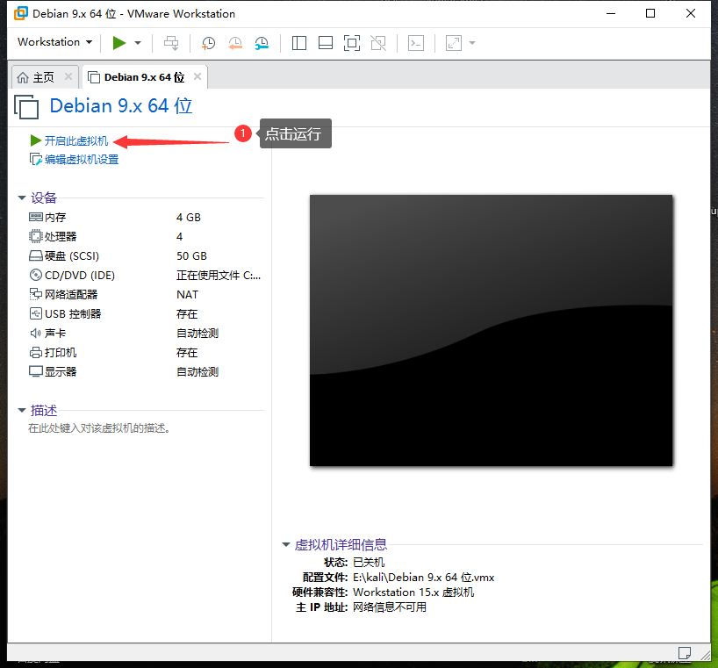
Task: Close the Debian 9.x 64 位 tab
Action: 197,76
